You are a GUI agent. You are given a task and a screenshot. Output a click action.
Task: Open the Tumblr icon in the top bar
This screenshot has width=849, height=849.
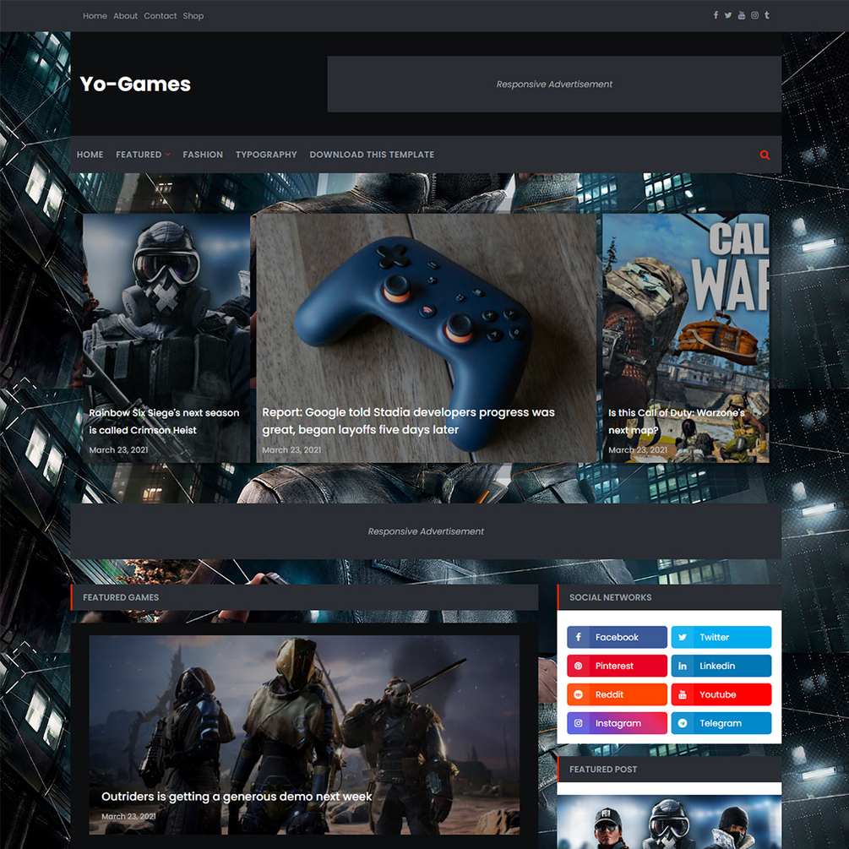767,15
